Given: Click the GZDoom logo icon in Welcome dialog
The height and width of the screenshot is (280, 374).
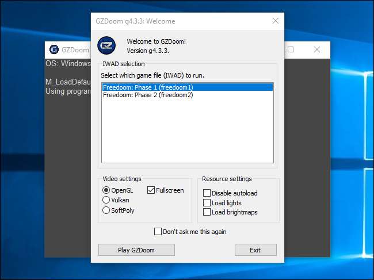Looking at the screenshot, I should [106, 45].
